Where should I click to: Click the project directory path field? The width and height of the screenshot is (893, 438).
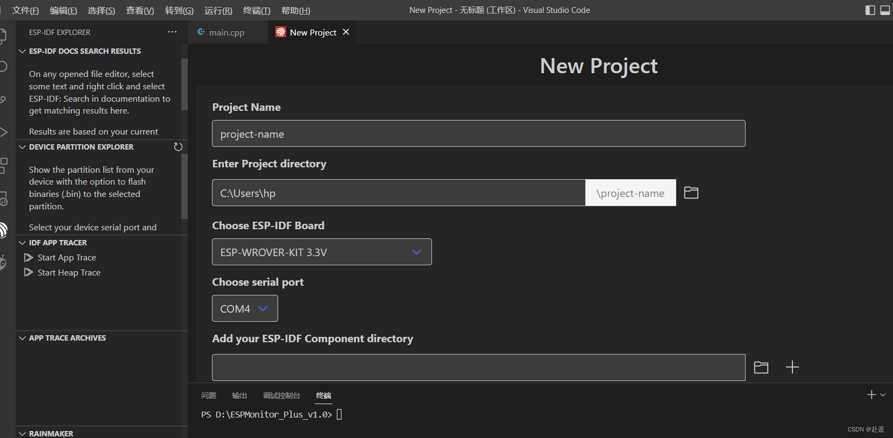(399, 193)
